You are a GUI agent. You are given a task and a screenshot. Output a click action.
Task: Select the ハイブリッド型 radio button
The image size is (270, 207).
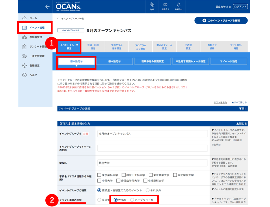coord(132,200)
